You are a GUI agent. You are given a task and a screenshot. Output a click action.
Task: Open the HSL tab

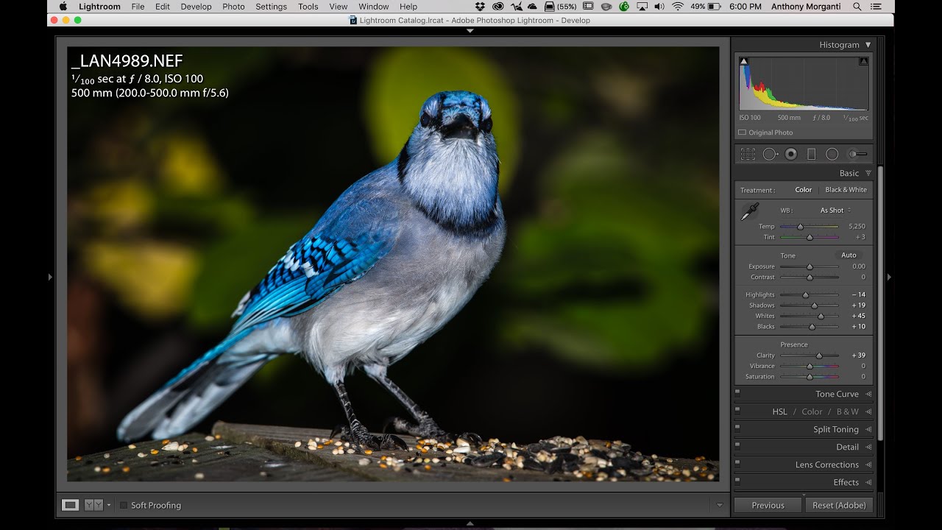pyautogui.click(x=779, y=411)
